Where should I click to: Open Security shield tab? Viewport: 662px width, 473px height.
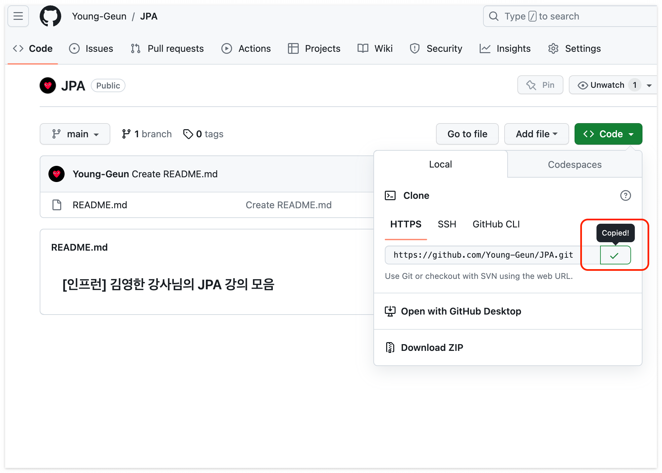pyautogui.click(x=436, y=49)
